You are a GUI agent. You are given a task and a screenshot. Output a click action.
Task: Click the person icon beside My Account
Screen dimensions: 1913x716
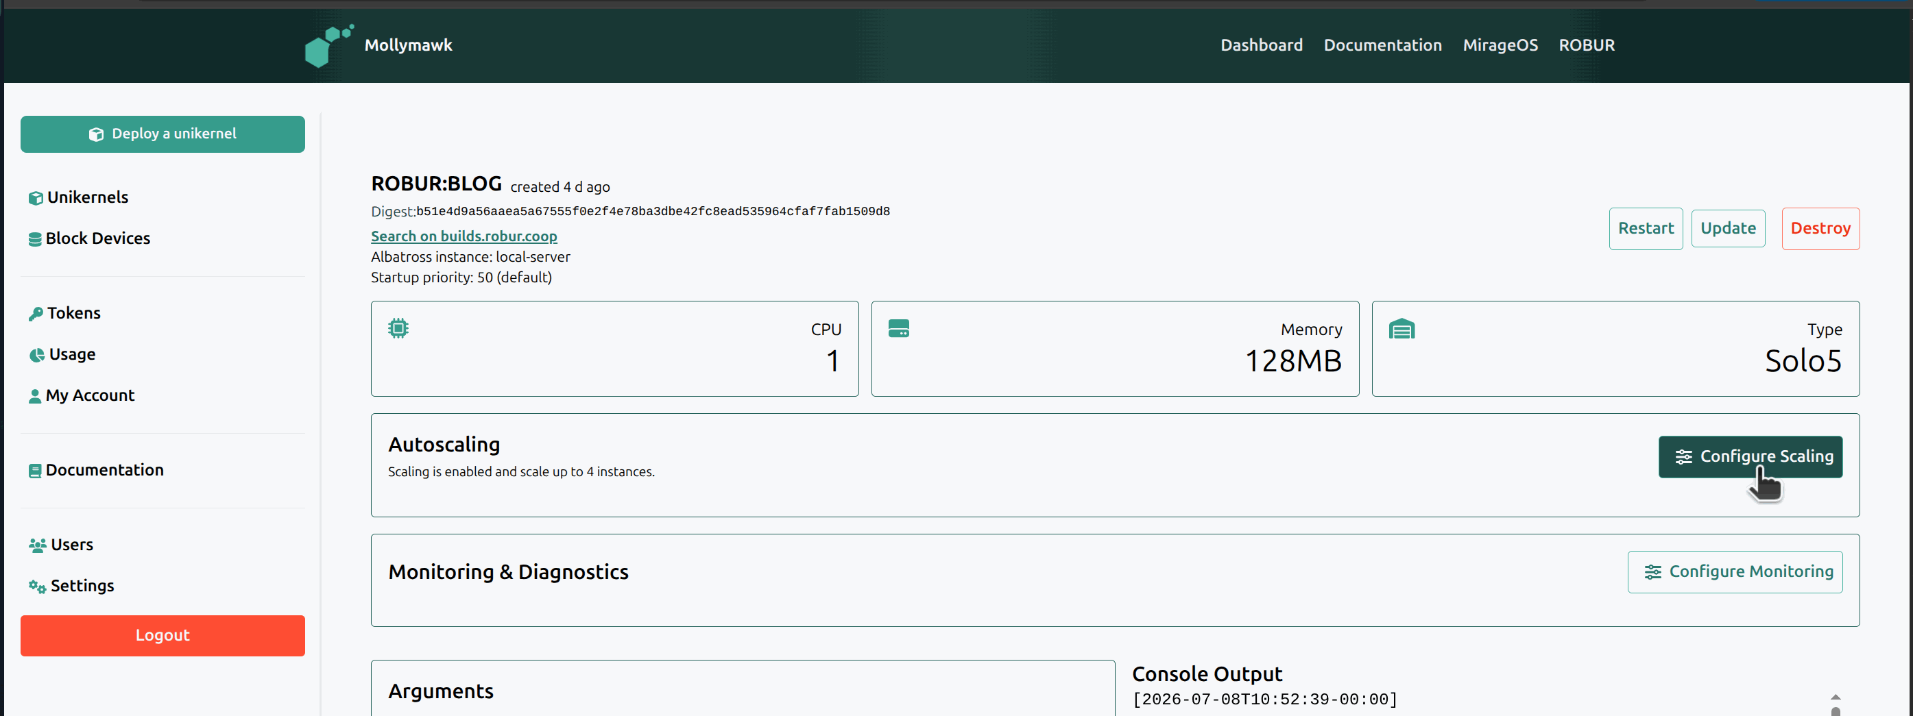35,396
